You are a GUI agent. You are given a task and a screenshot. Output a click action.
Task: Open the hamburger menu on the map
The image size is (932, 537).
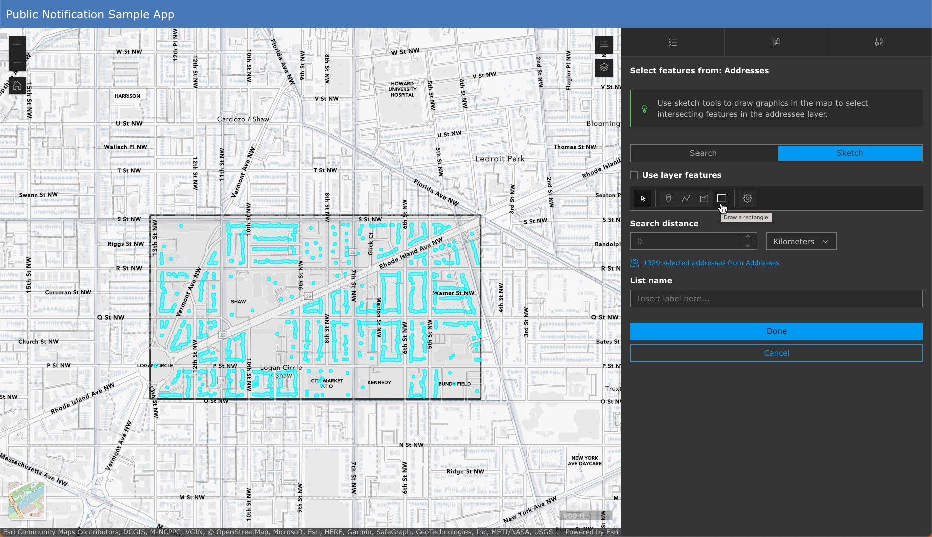click(605, 44)
